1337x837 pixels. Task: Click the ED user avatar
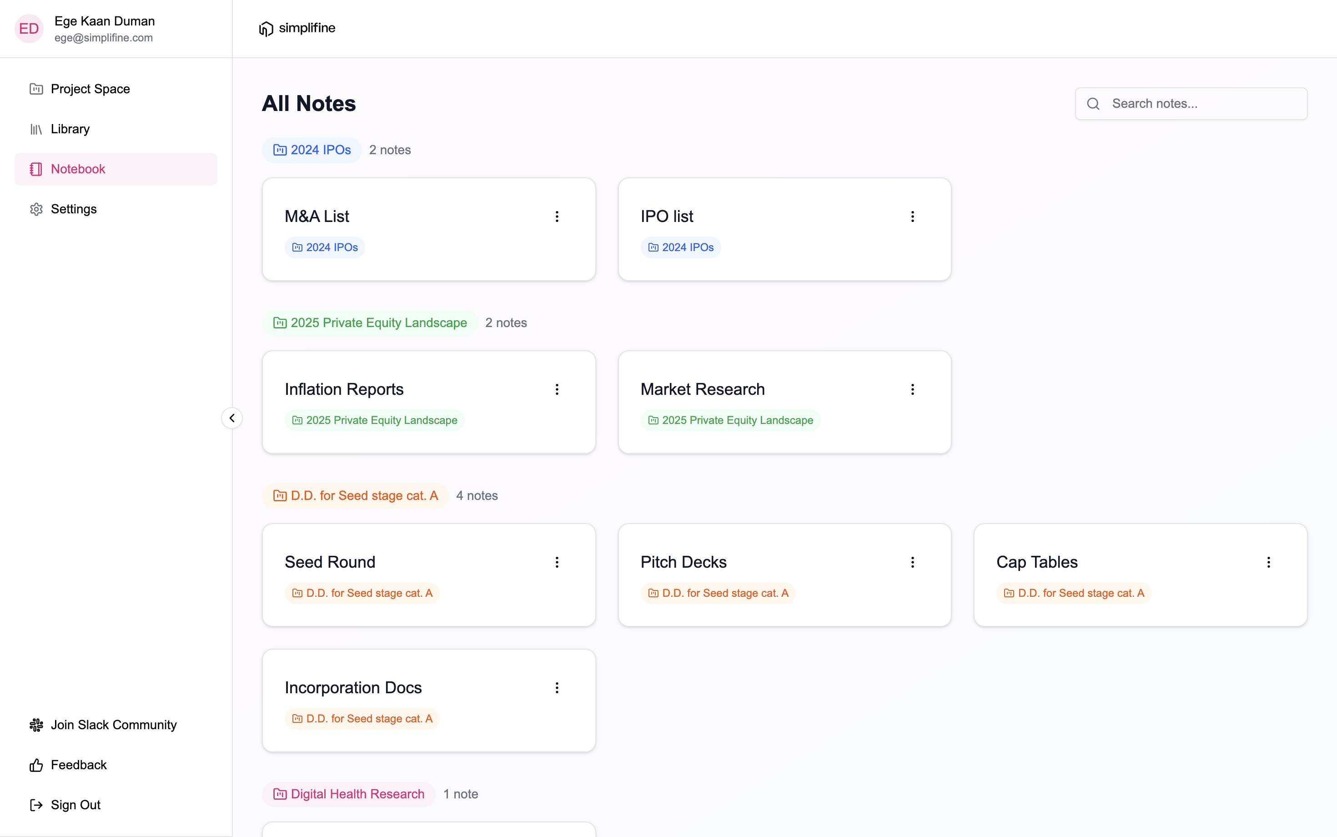click(29, 29)
